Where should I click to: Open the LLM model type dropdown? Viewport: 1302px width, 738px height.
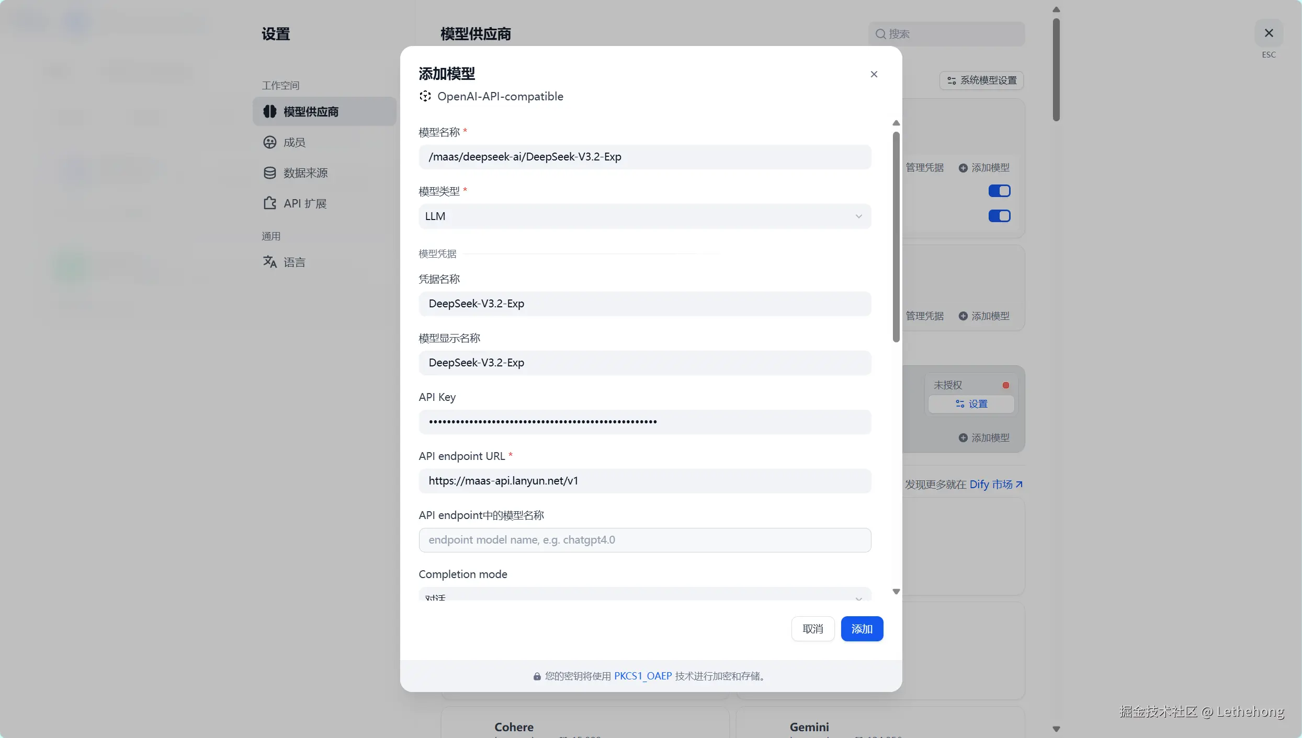coord(644,216)
